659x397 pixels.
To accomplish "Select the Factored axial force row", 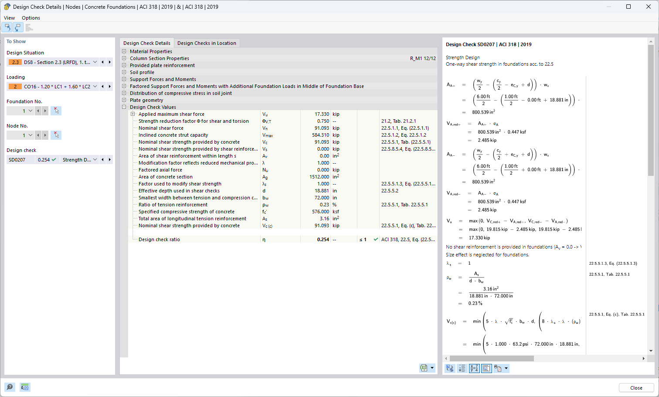I will (x=283, y=170).
